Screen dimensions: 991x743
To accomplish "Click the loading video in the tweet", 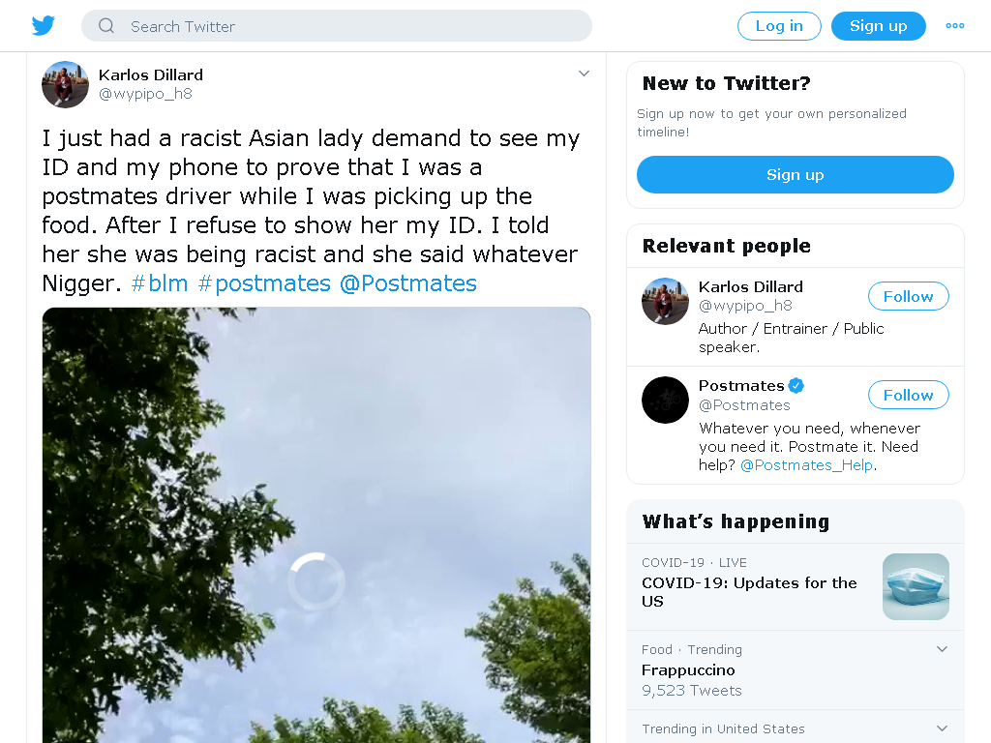I will click(316, 524).
